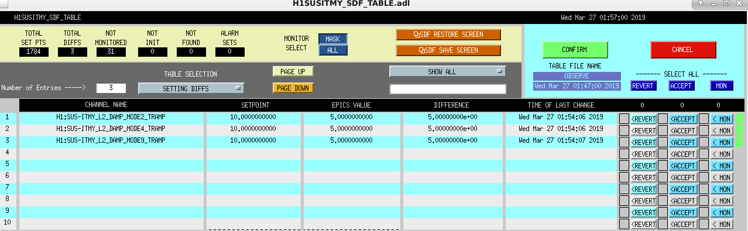The height and width of the screenshot is (231, 748).
Task: Click the <ACCEPT button in row 7
Action: click(683, 189)
